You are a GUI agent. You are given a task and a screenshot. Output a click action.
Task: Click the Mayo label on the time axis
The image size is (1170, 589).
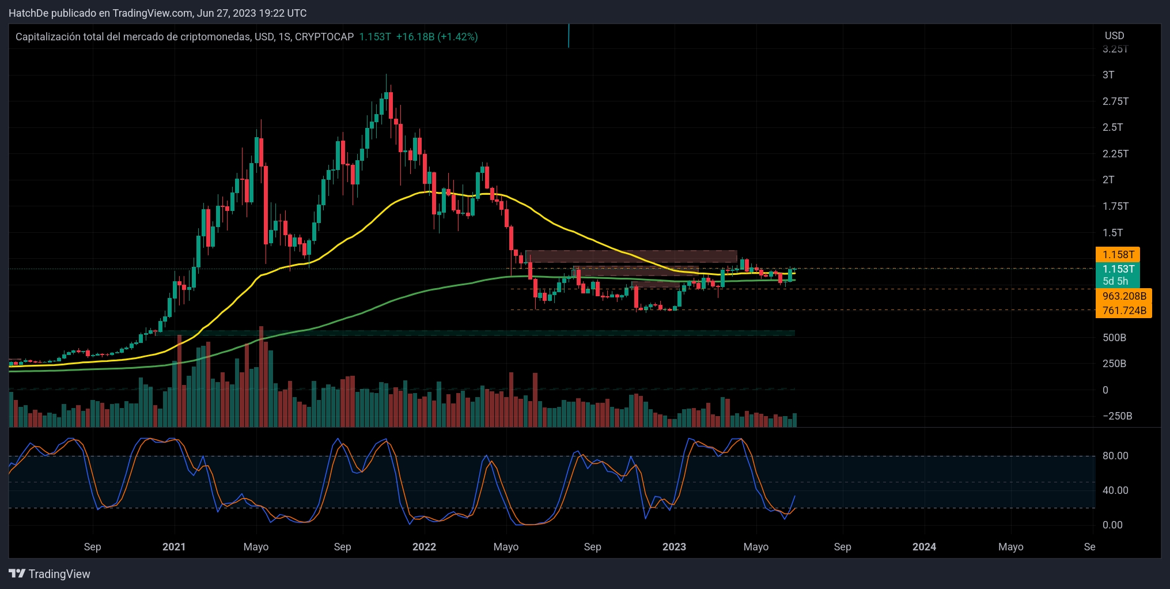[x=756, y=546]
